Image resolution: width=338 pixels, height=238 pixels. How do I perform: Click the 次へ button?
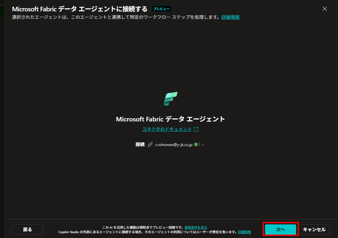(281, 229)
